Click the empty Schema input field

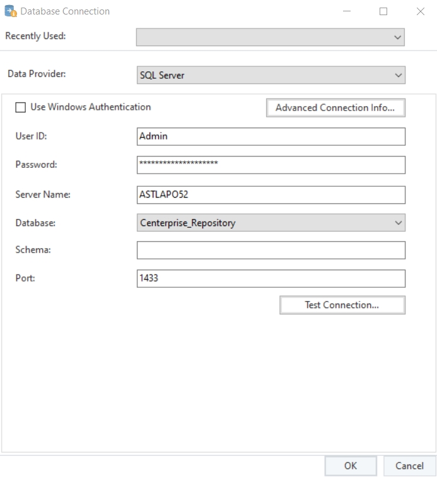[271, 250]
